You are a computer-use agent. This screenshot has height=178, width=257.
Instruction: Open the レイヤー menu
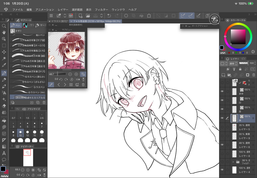point(63,10)
